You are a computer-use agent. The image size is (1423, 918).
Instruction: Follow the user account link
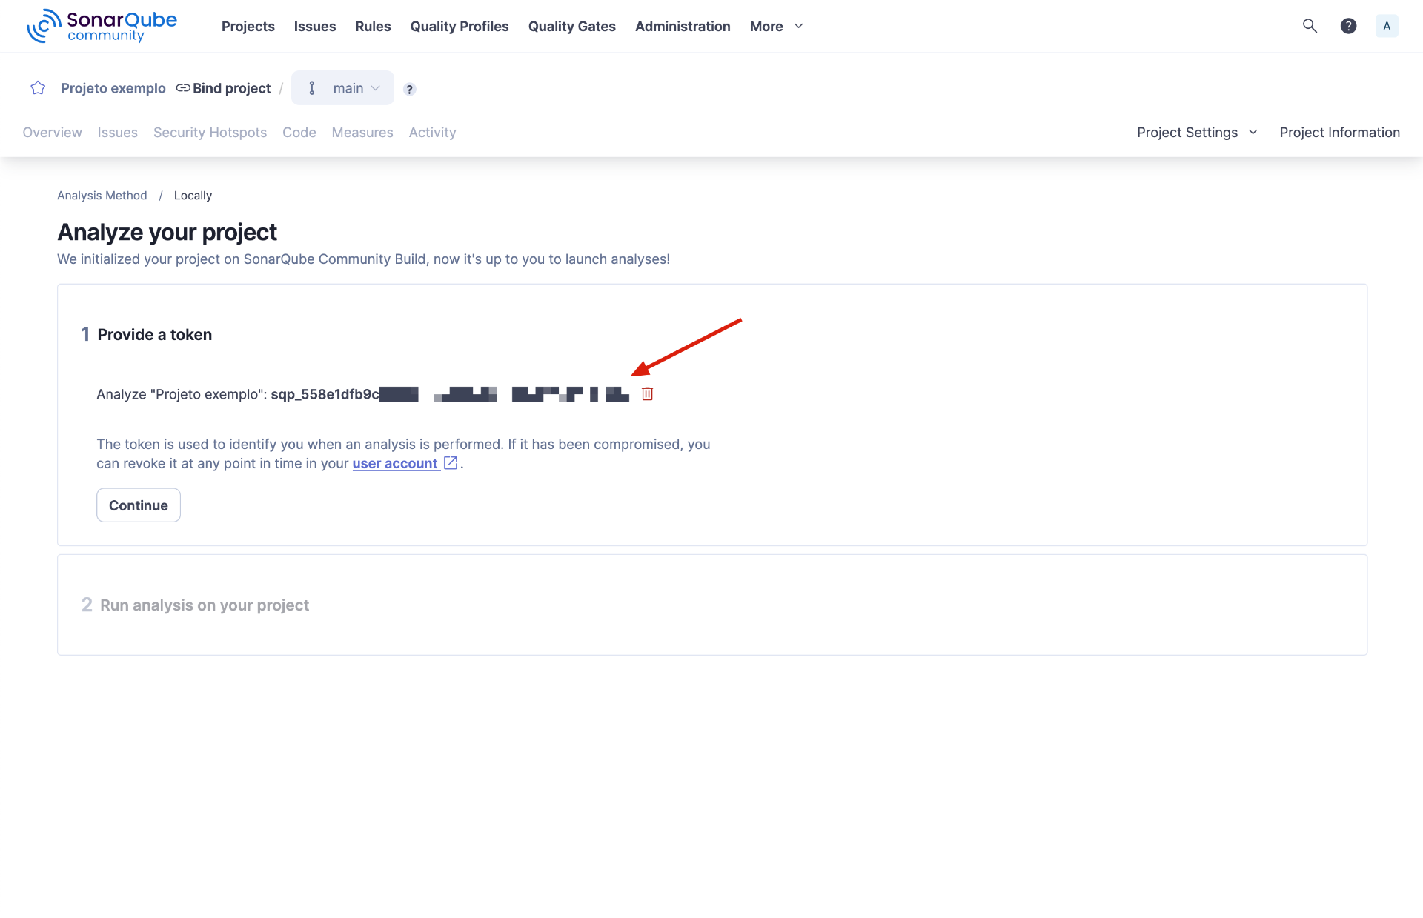395,463
